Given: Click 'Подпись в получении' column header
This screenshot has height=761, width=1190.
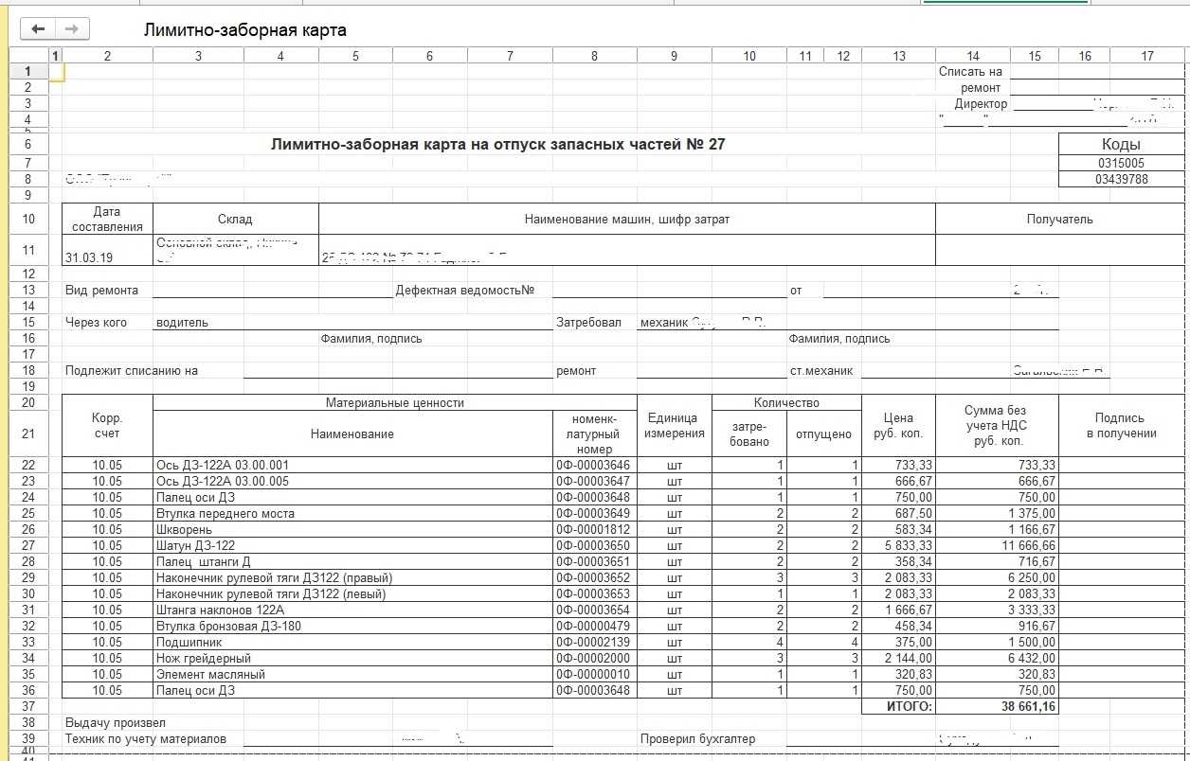Looking at the screenshot, I should (1122, 425).
